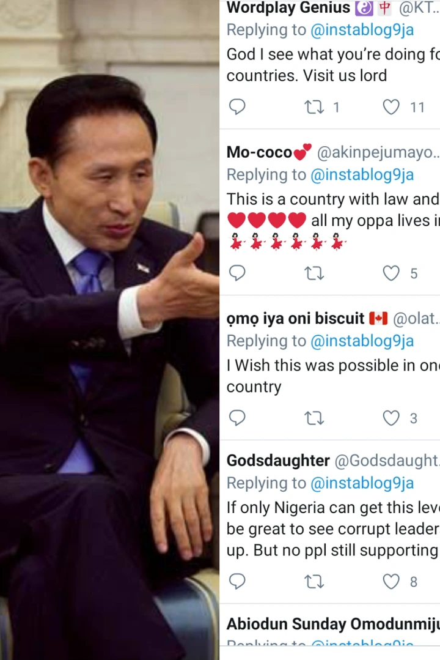Screen dimensions: 440x660
Task: Like the Wordplay Genius tweet
Action: click(391, 107)
